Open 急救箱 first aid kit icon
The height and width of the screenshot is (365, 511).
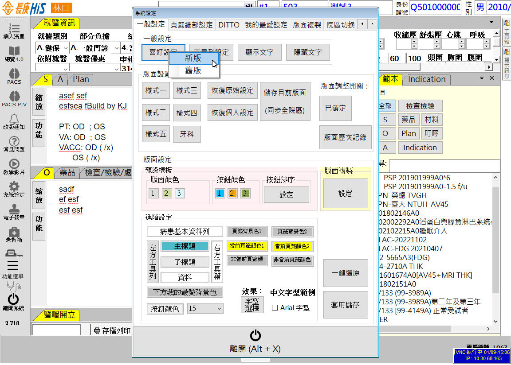(14, 233)
